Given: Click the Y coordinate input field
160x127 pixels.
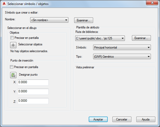Looking at the screenshot, I should point(33,92).
